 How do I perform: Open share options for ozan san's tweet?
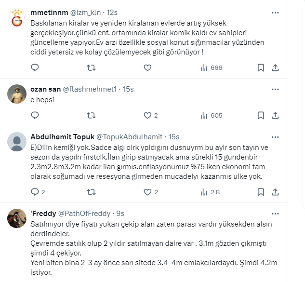(x=275, y=115)
